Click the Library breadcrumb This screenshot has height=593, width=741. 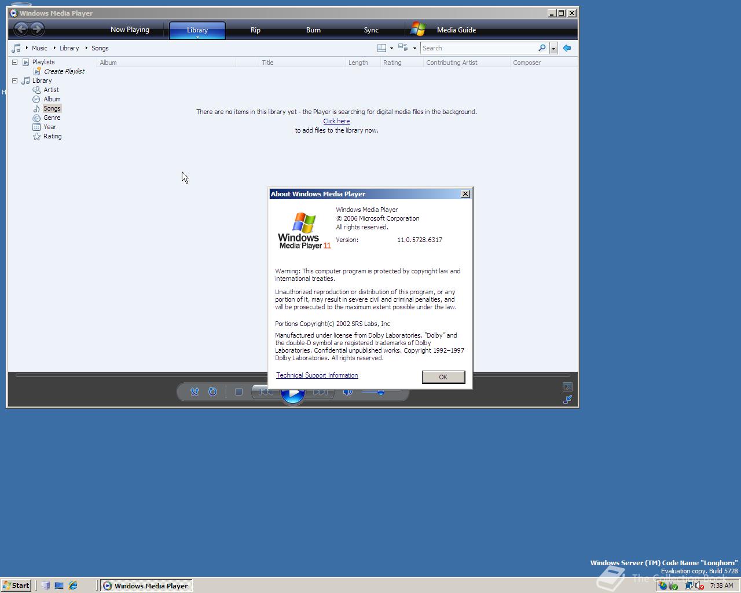(x=69, y=48)
